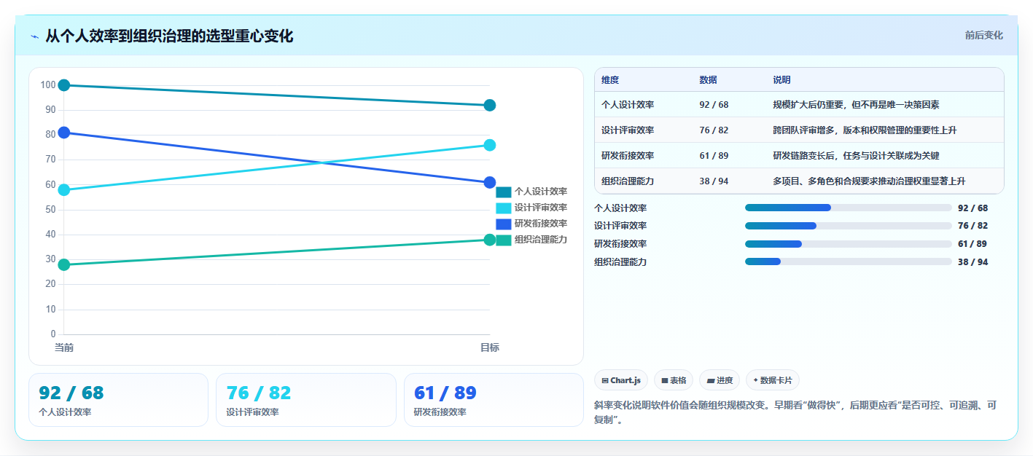Open the 76 / 82 设计评审效率 stat card

pos(306,400)
